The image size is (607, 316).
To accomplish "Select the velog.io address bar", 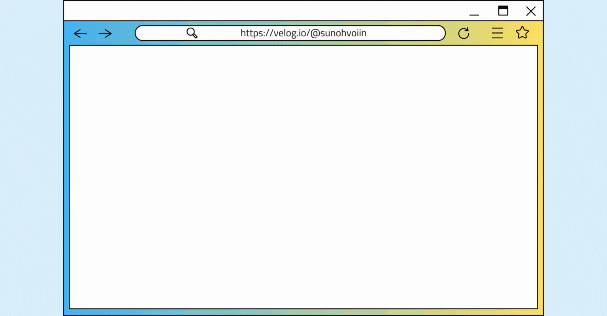I will 290,33.
